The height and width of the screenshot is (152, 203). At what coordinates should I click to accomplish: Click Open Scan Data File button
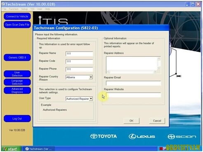coord(17,25)
